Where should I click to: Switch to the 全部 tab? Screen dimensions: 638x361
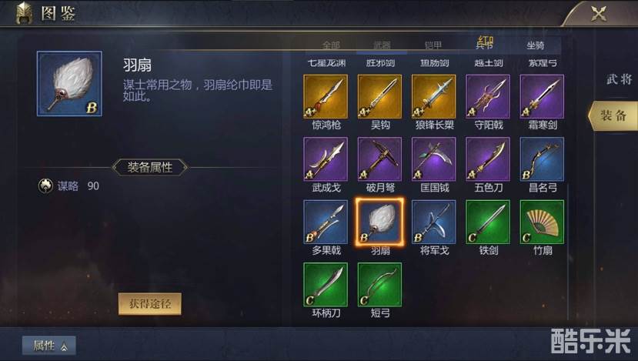[x=331, y=45]
